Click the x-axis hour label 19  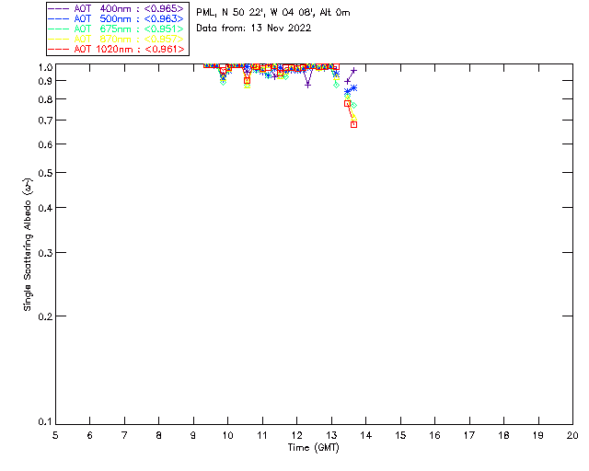(x=538, y=435)
